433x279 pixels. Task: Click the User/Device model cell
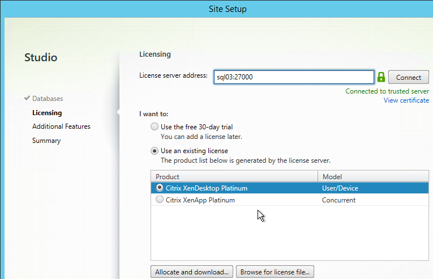(340, 188)
